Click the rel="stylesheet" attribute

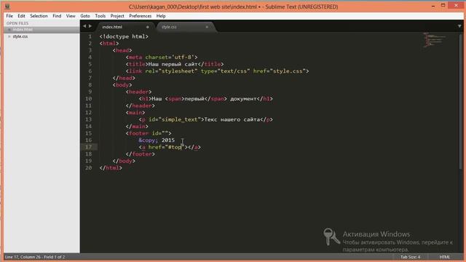171,71
